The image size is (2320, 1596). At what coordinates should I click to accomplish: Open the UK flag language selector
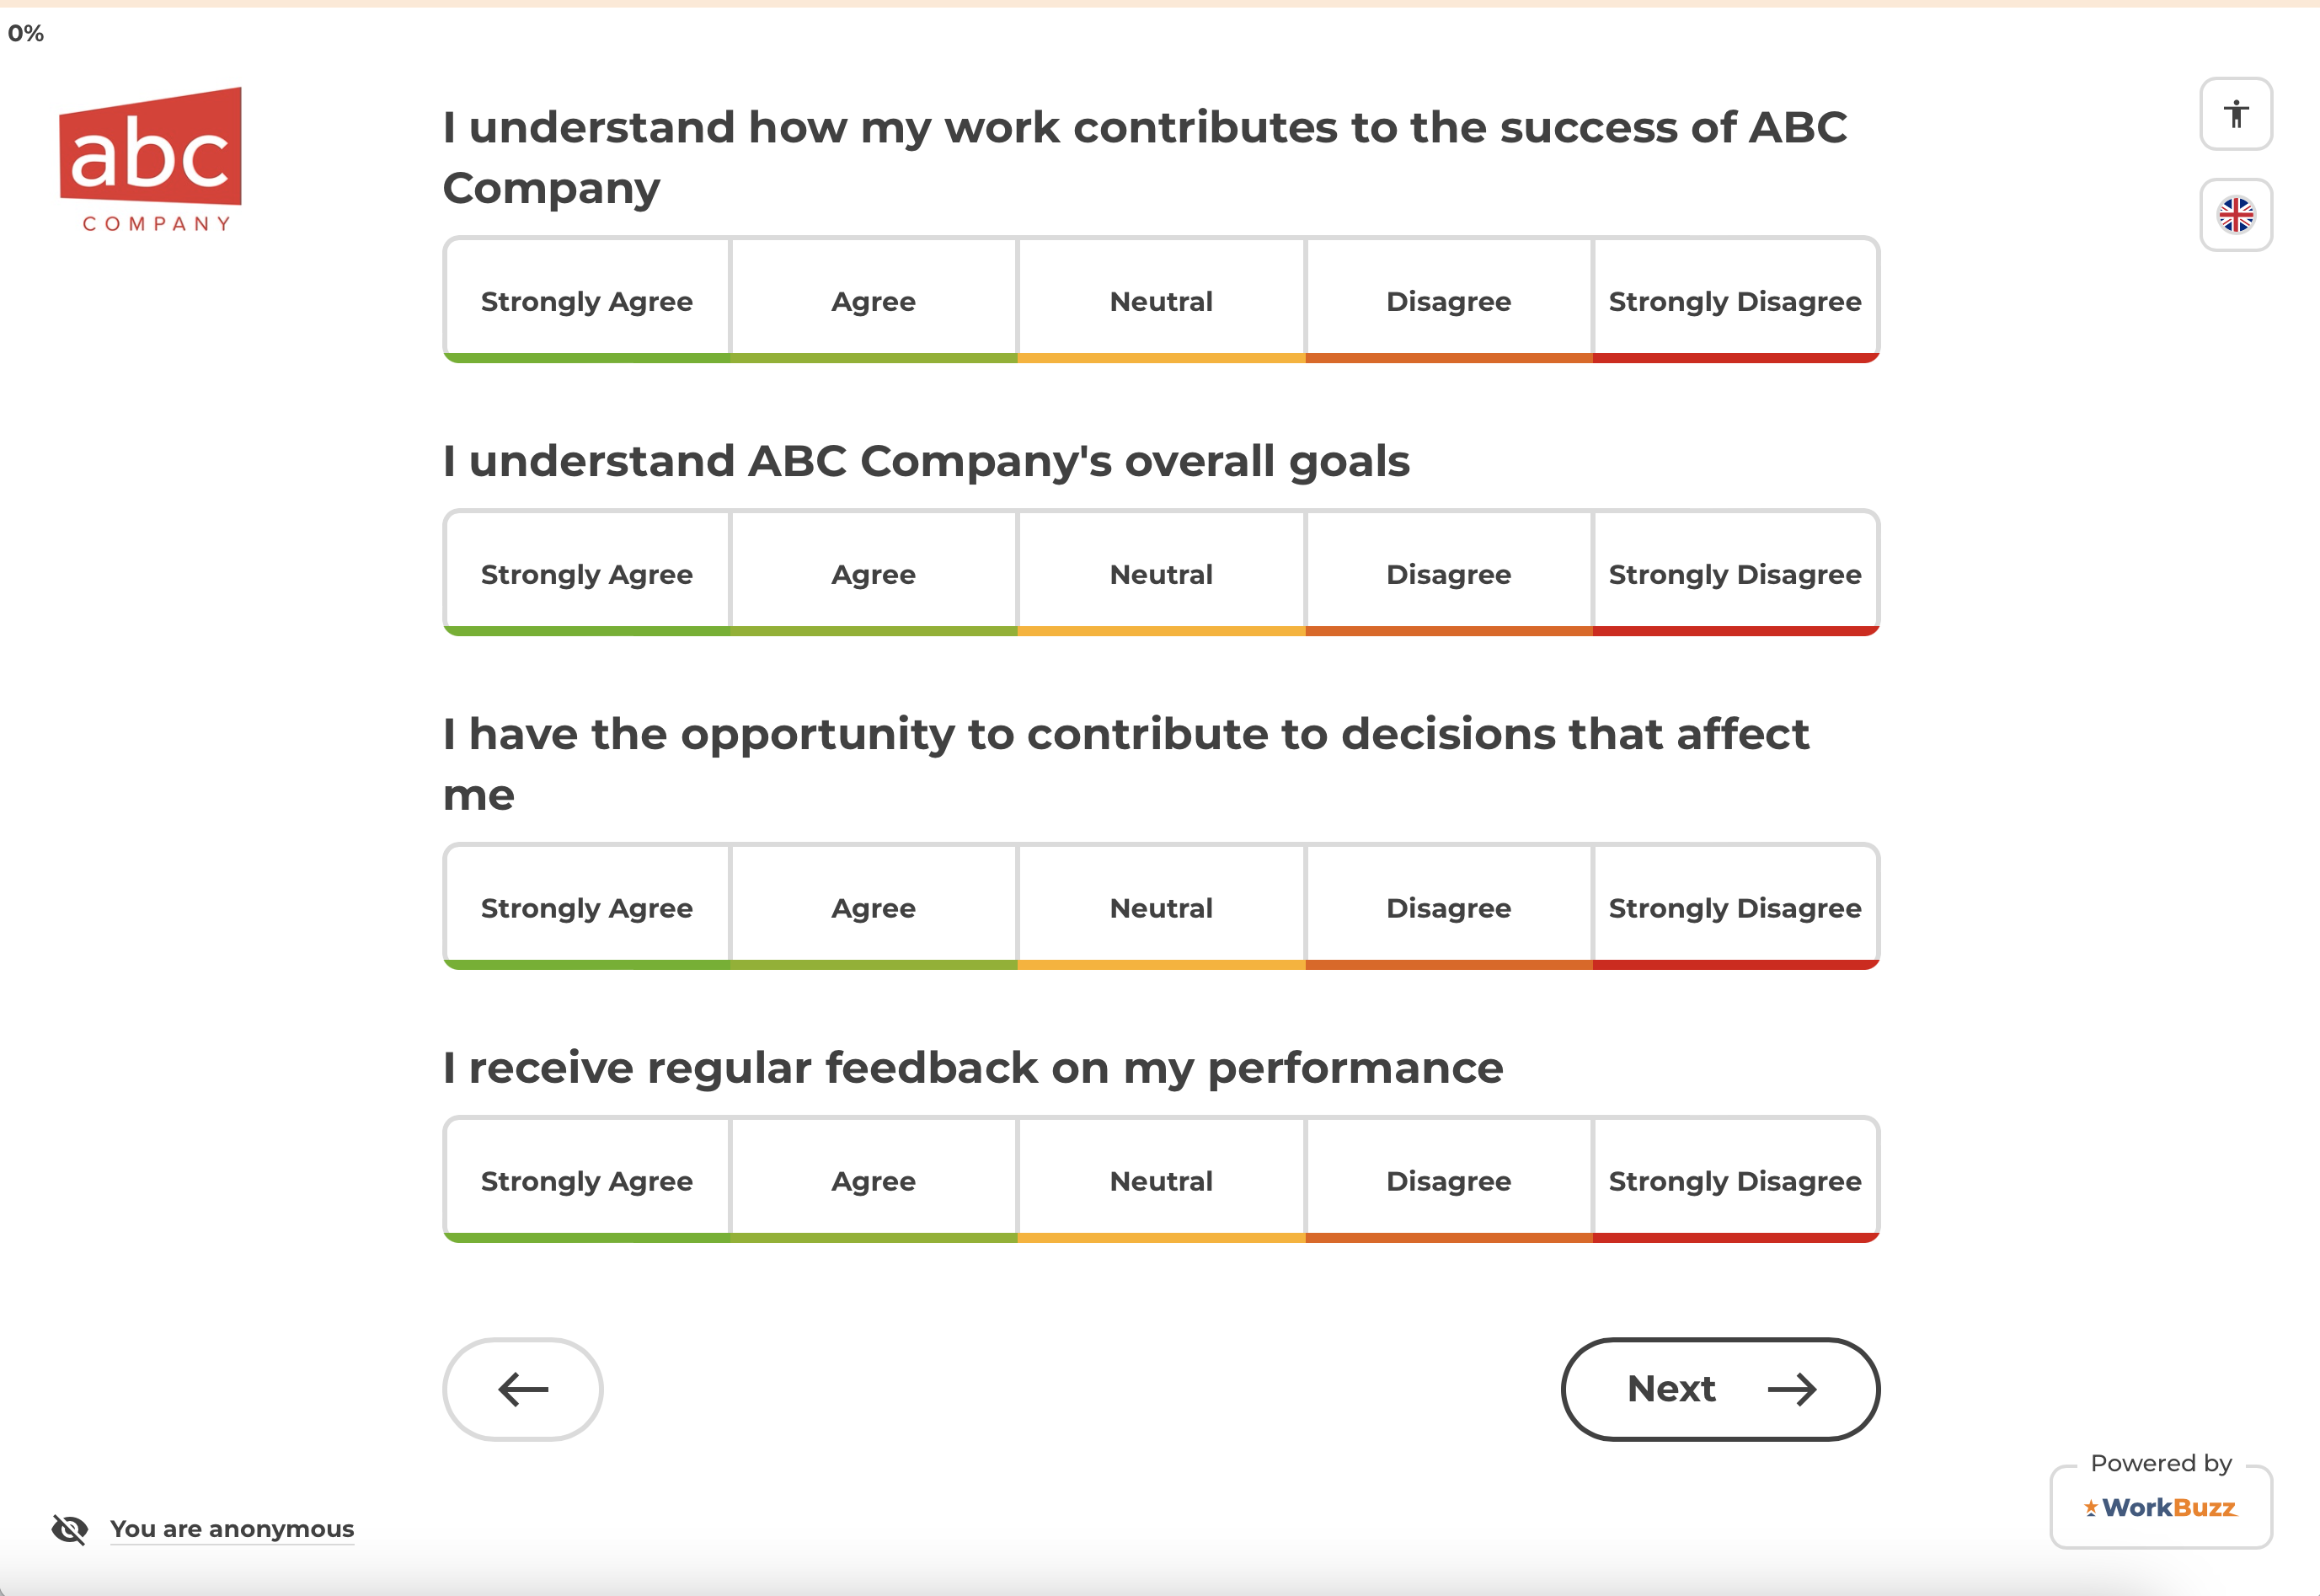pos(2235,215)
